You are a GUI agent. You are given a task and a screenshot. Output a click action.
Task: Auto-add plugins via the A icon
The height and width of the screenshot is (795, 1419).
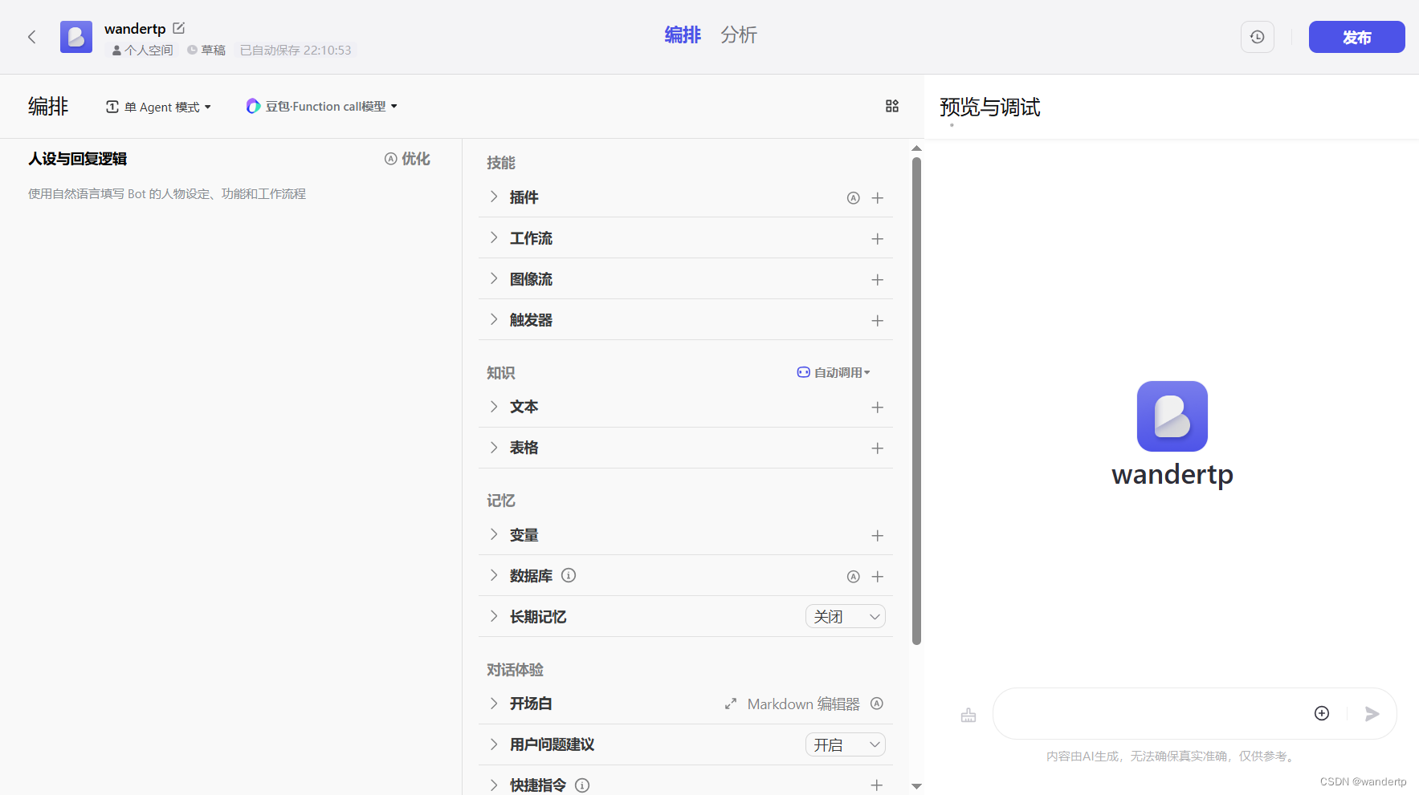[x=854, y=198]
